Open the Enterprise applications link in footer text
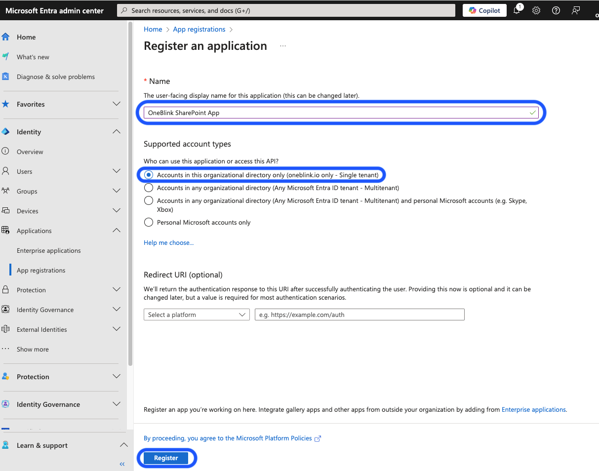This screenshot has width=599, height=471. tap(534, 409)
